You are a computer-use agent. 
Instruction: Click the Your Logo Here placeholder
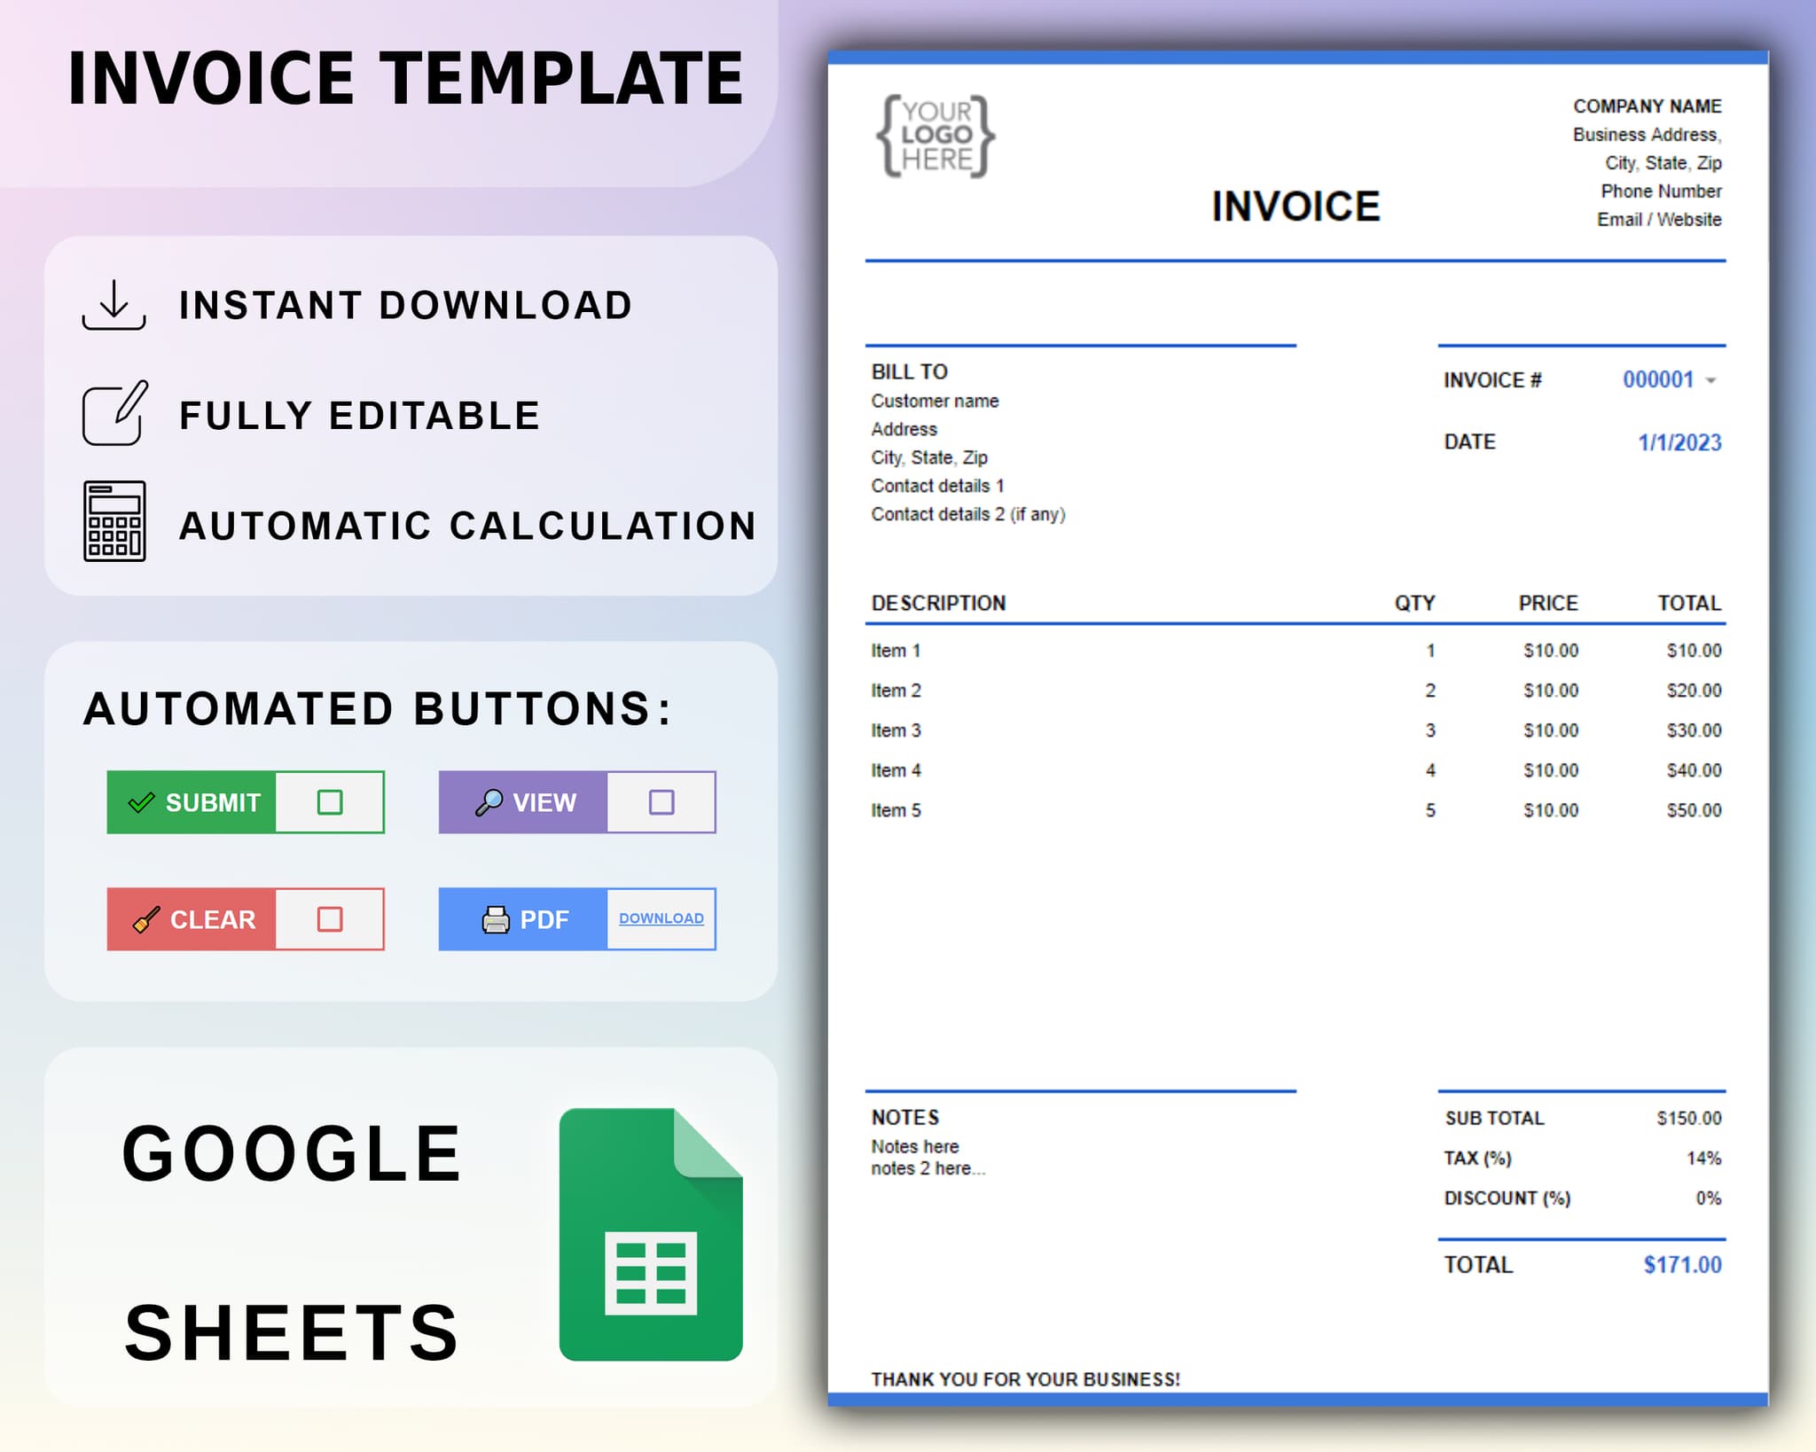pos(935,135)
